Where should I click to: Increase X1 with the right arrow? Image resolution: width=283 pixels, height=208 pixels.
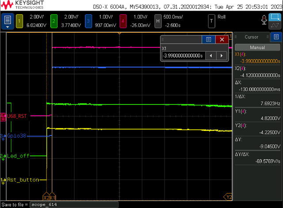click(x=222, y=56)
